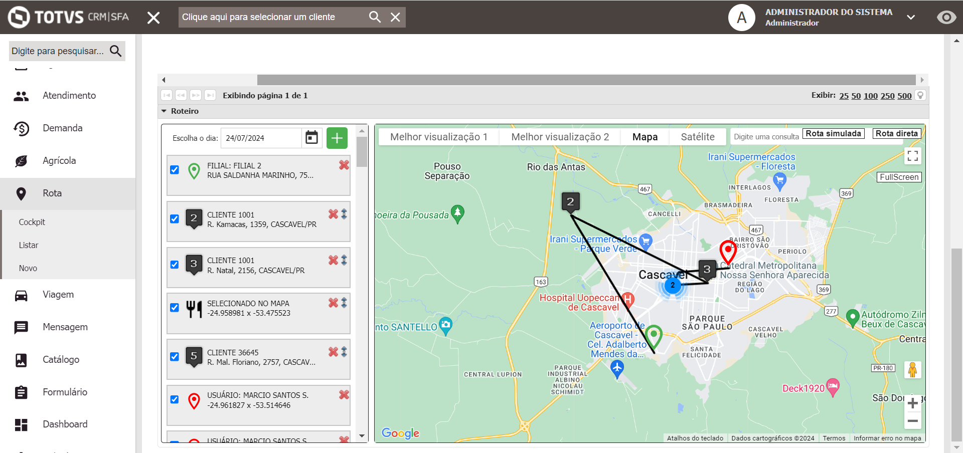Close the sidebar menu with the X icon

[153, 18]
